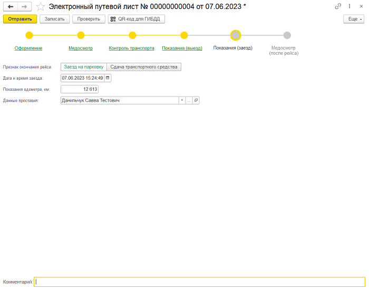Screen dimensions: 369x290
Task: Copy link to document via chain icon
Action: coord(338,6)
